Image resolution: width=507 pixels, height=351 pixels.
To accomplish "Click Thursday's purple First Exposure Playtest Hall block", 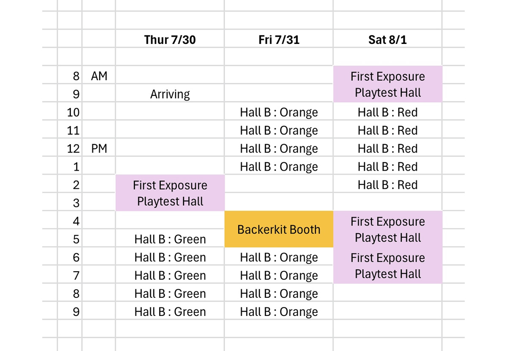I will pyautogui.click(x=170, y=193).
